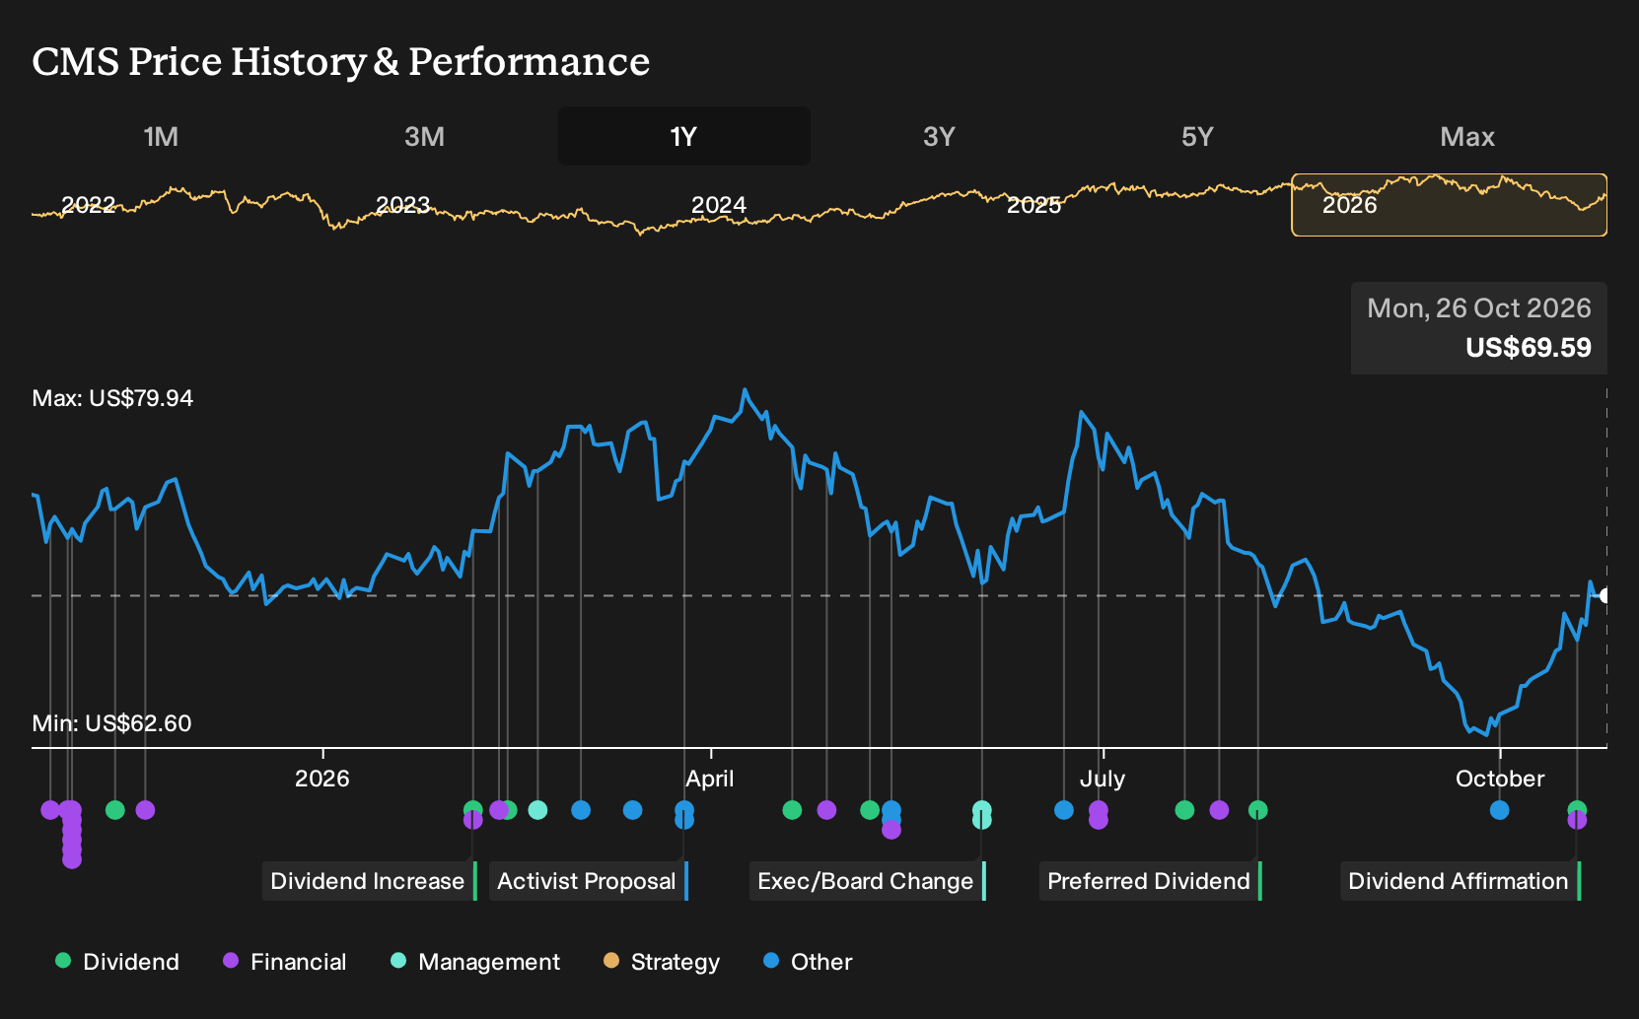Click the green dot above Preferred Dividend label
This screenshot has height=1019, width=1639.
pos(1258,810)
